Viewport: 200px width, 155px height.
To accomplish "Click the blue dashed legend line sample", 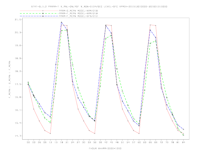I will [x=39, y=16].
